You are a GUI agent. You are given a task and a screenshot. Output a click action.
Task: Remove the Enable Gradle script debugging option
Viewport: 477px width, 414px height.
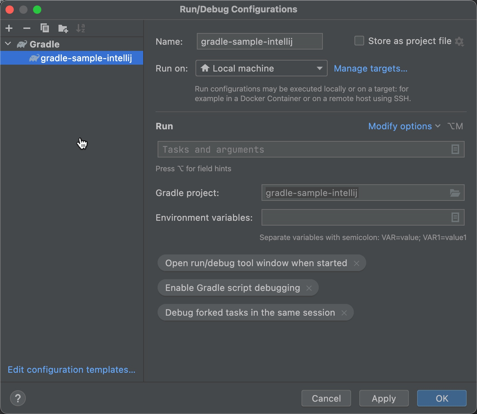point(309,288)
